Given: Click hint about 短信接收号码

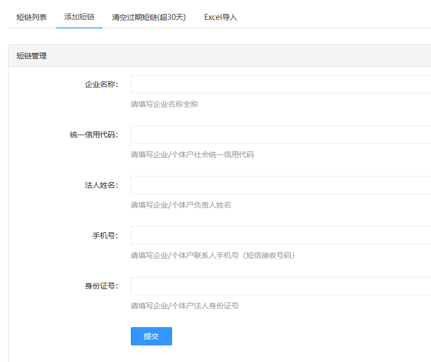Looking at the screenshot, I should [213, 255].
